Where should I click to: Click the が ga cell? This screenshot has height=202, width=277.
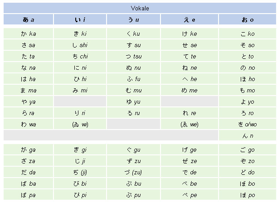click(28, 150)
